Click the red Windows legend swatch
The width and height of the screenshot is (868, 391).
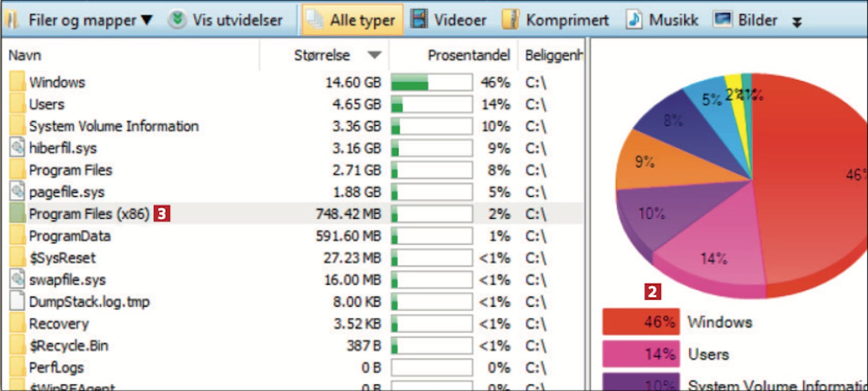(641, 322)
